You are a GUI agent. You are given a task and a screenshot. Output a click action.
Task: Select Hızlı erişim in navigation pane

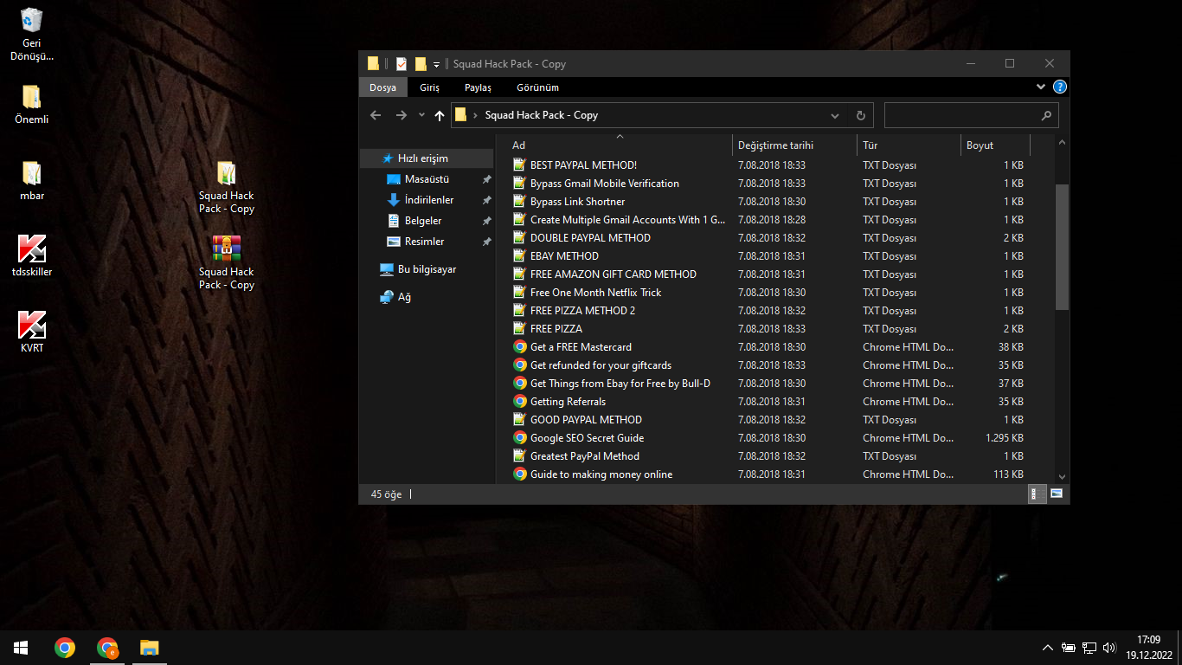[426, 158]
